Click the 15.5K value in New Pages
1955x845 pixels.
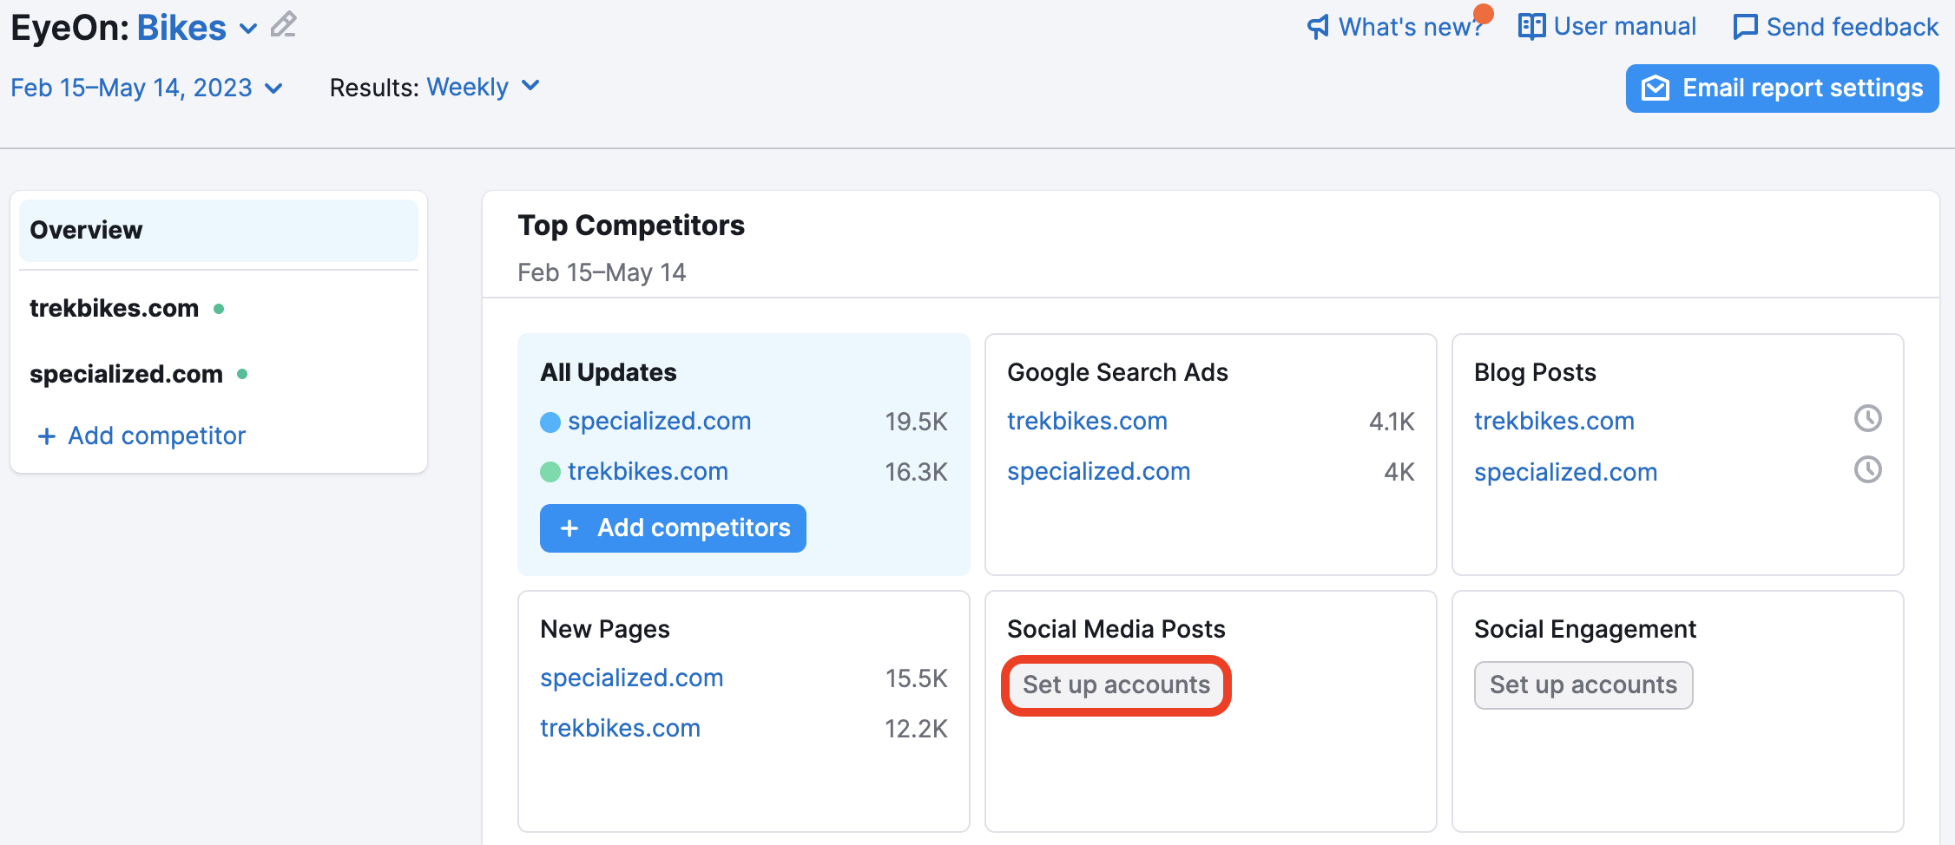click(916, 678)
